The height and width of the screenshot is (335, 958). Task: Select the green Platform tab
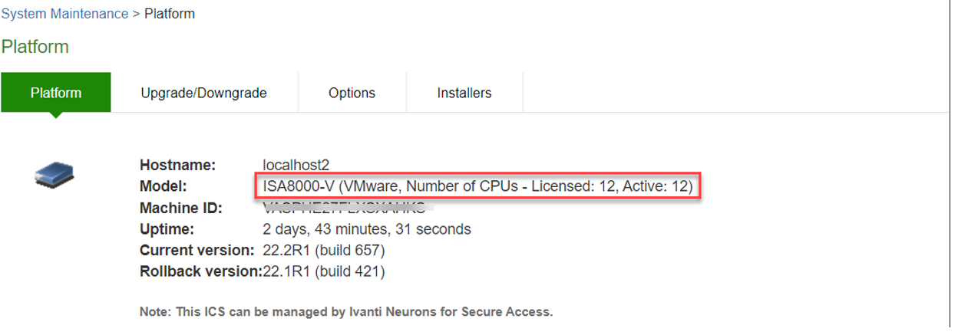tap(55, 93)
